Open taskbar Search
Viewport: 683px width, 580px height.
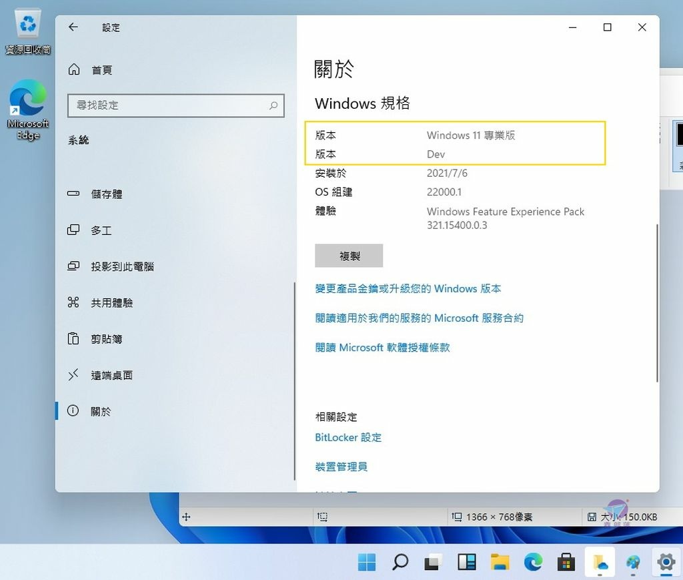pos(400,562)
